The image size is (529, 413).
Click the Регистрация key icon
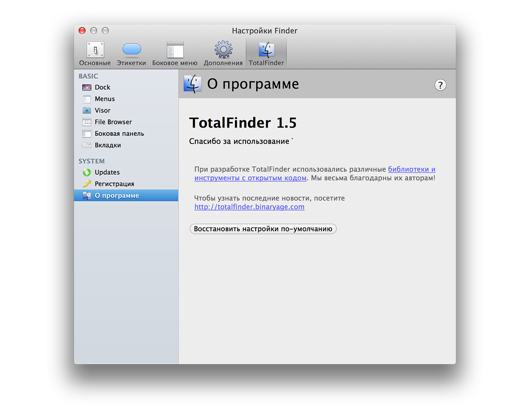point(87,184)
